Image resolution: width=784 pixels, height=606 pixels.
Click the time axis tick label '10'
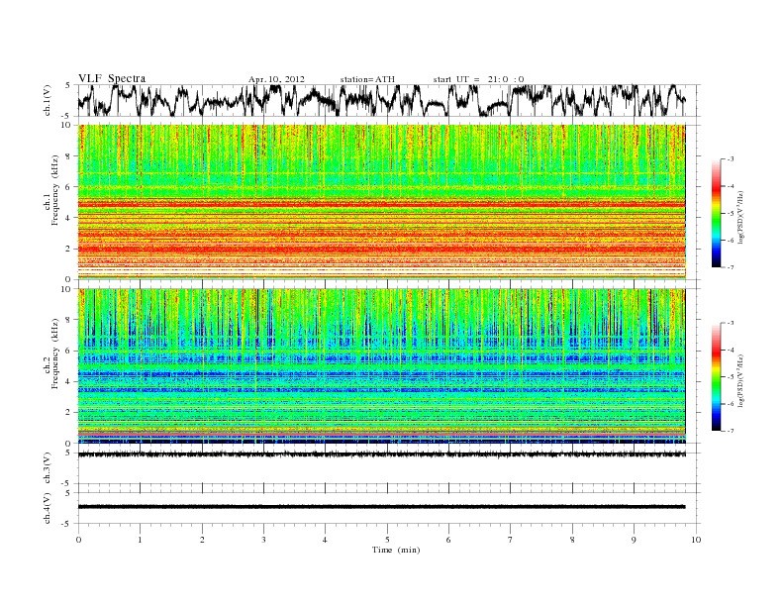(x=696, y=540)
